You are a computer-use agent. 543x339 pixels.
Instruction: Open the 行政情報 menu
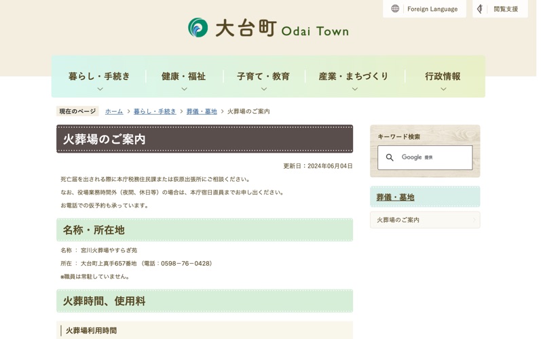pyautogui.click(x=443, y=77)
